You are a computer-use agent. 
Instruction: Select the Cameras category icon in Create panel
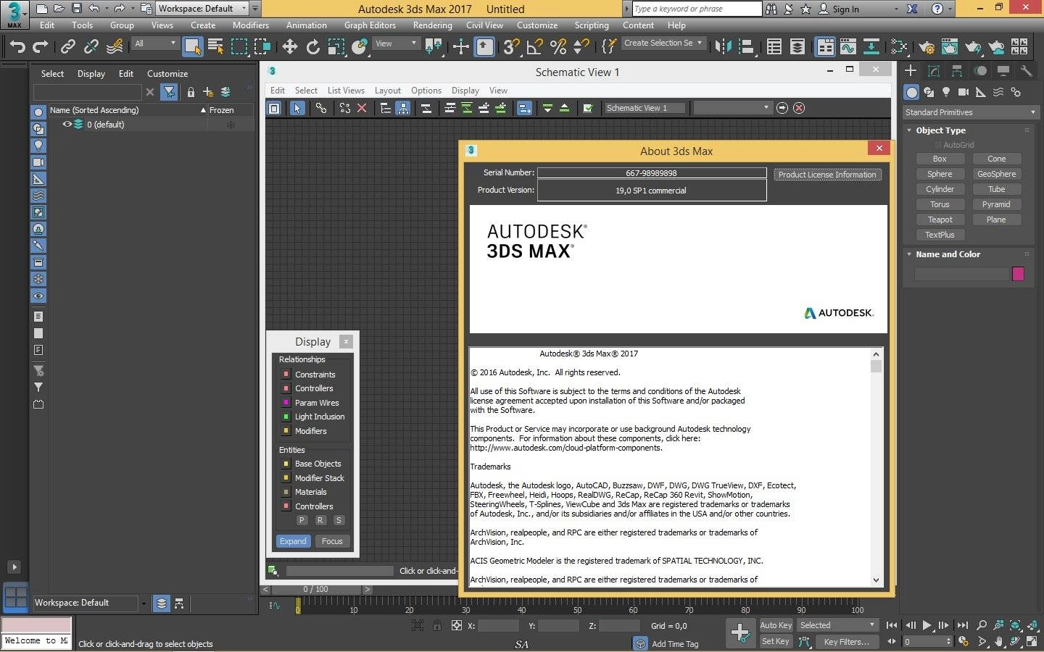point(964,92)
